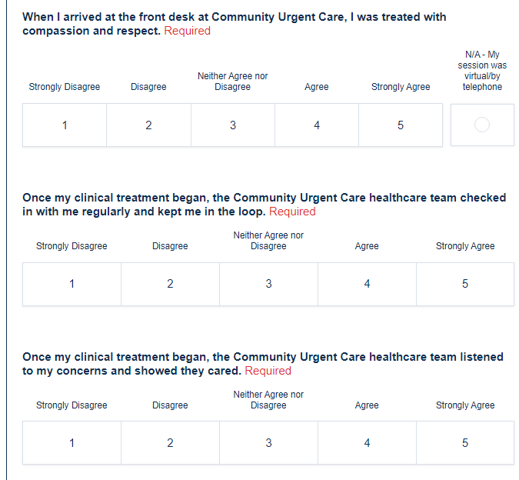Screen dimensions: 519x480
Task: Select 1 for 'listened to my concerns'
Action: (72, 443)
